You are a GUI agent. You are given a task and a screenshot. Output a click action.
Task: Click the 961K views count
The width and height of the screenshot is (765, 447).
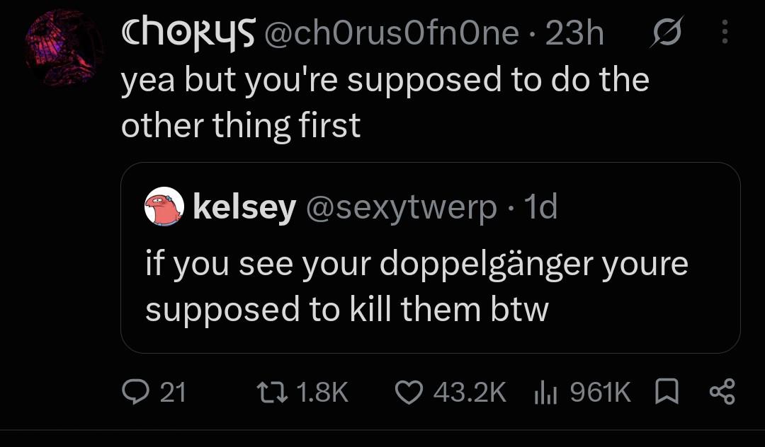click(x=601, y=393)
